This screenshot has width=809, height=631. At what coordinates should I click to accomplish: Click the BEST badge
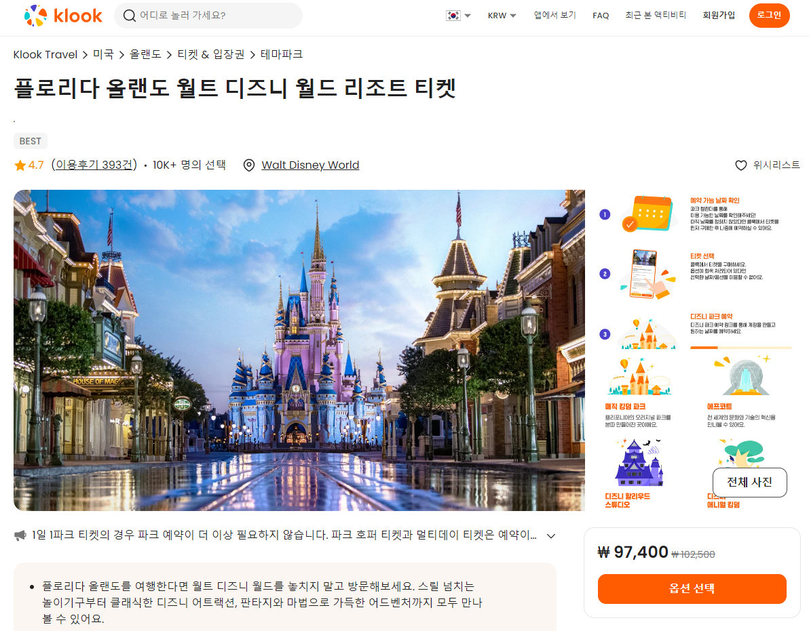31,141
